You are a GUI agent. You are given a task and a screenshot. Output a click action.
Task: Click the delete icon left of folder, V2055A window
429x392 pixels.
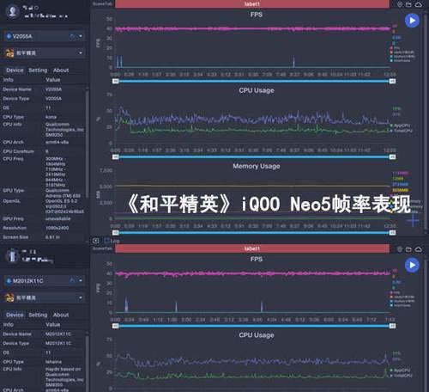click(x=400, y=4)
